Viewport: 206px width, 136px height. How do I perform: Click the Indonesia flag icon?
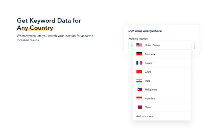(x=139, y=99)
